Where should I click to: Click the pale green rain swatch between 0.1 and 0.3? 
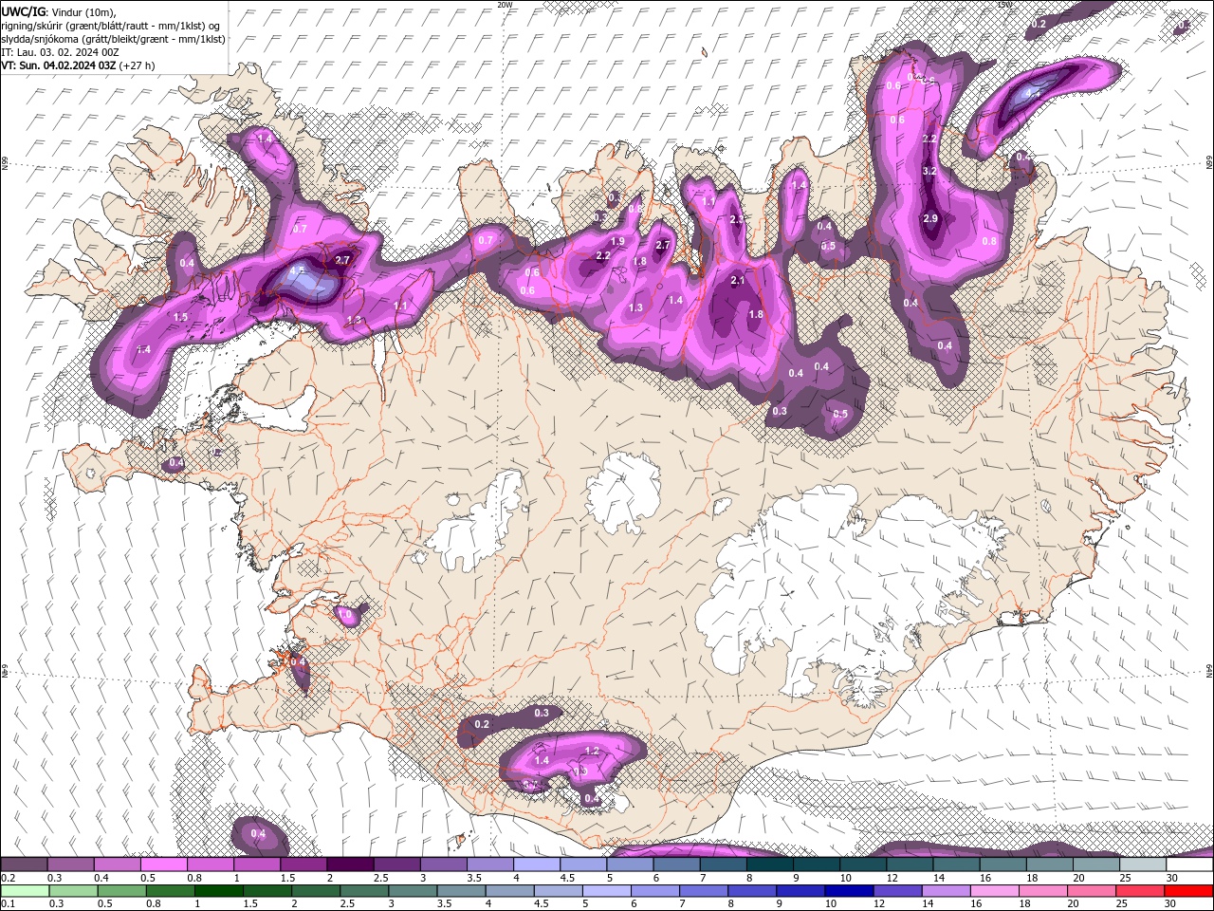(25, 891)
